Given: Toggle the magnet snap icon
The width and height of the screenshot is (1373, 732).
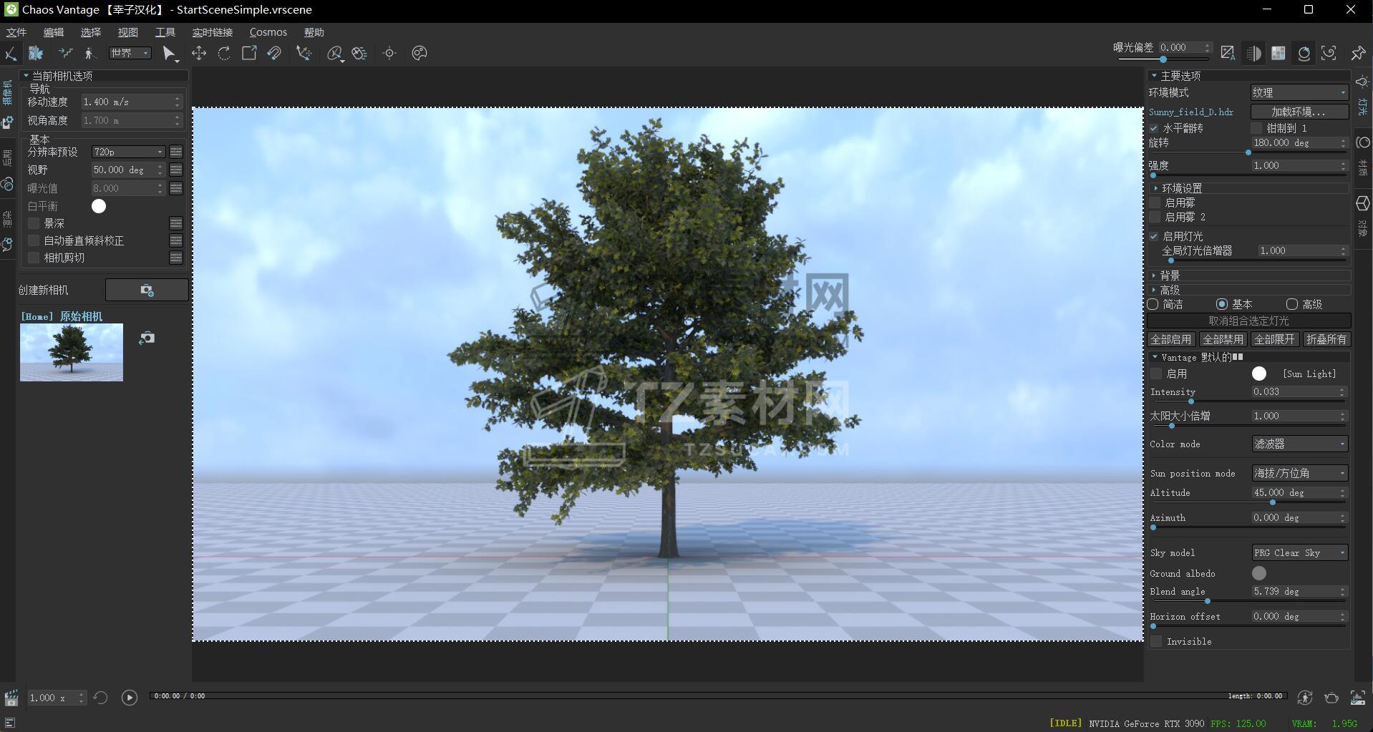Looking at the screenshot, I should click(x=274, y=53).
